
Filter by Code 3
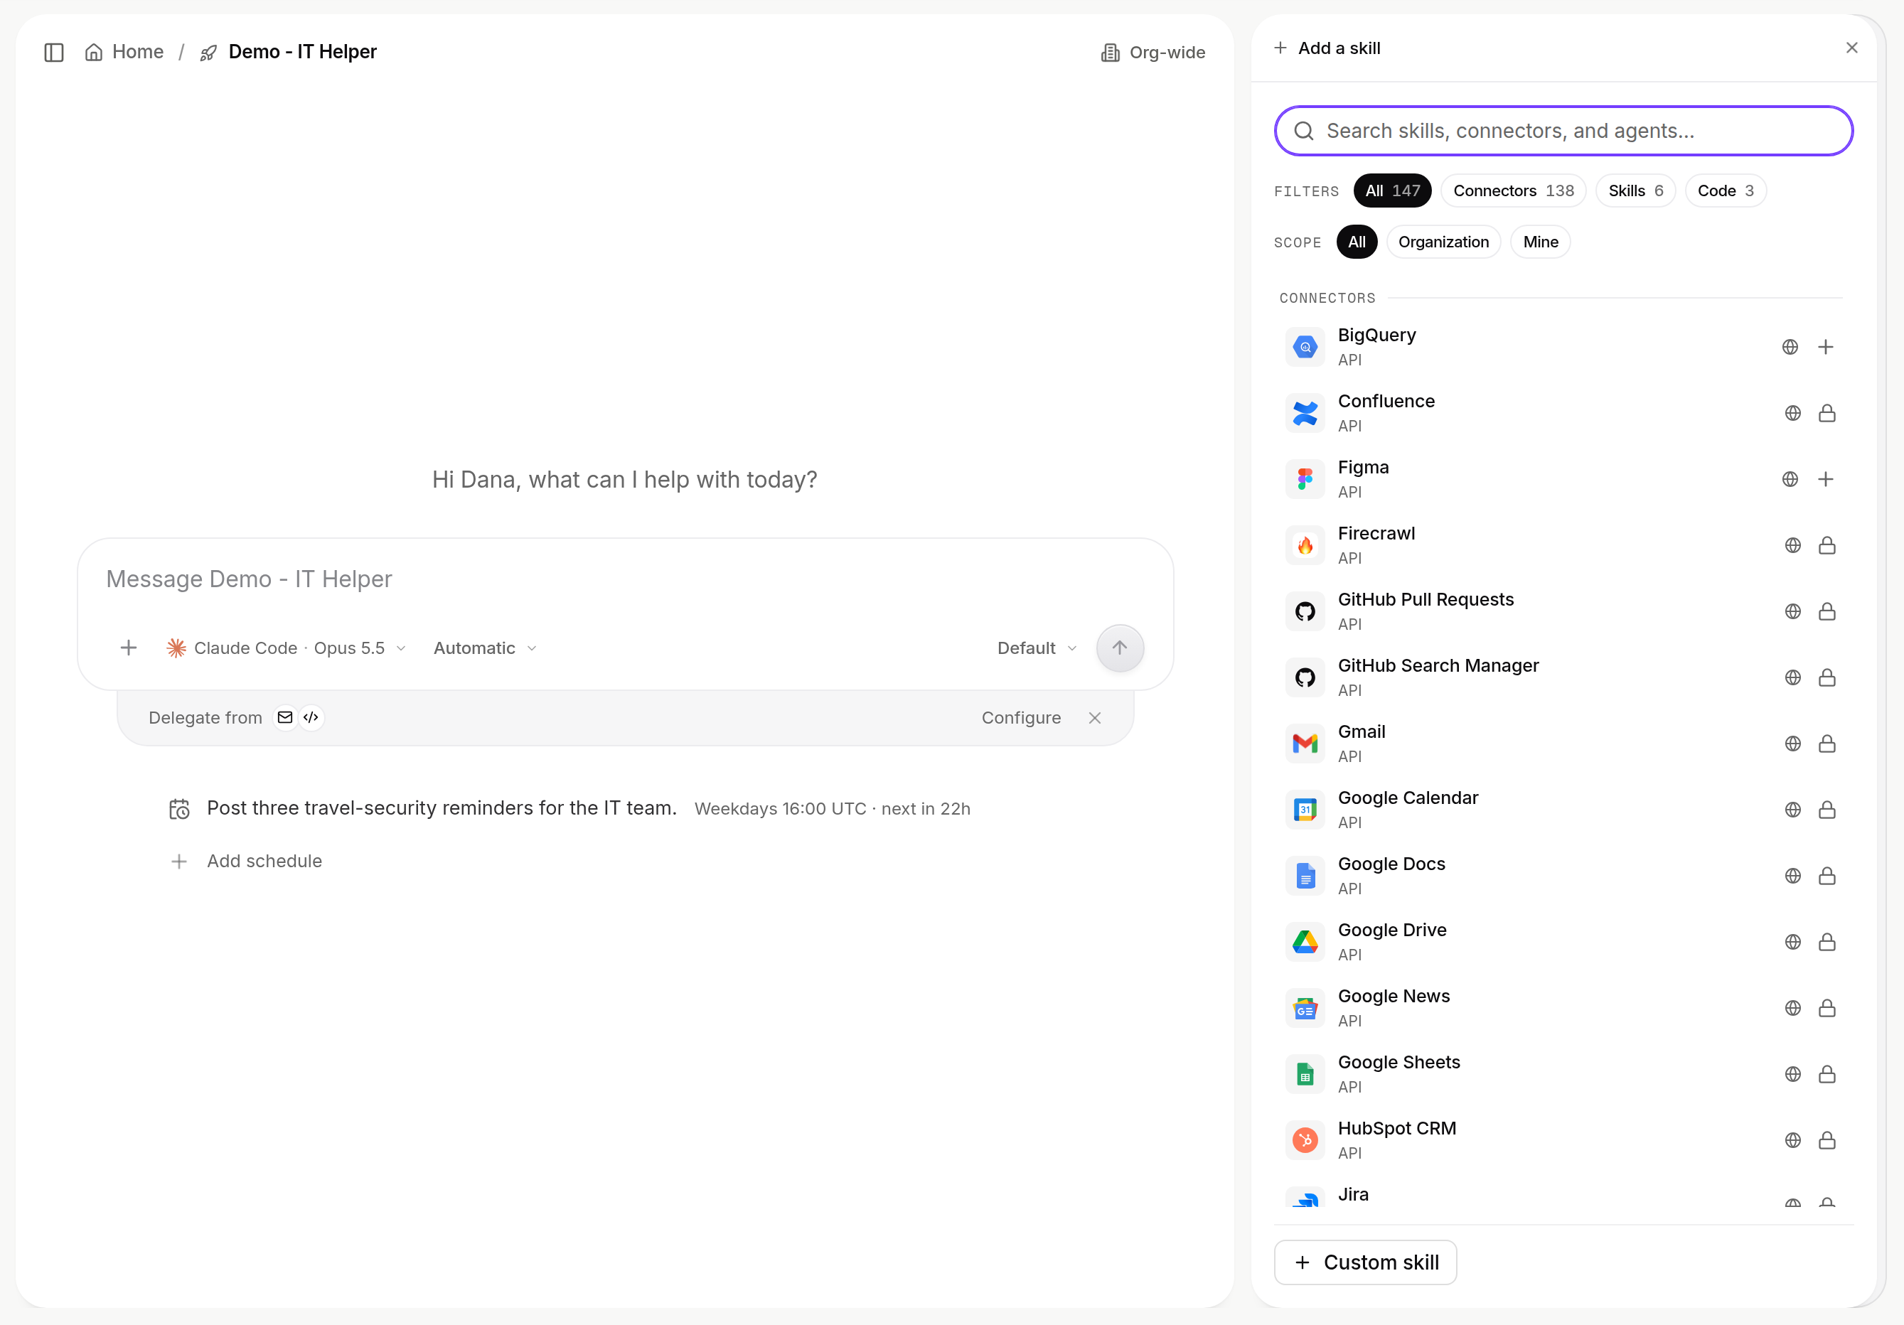coord(1725,191)
